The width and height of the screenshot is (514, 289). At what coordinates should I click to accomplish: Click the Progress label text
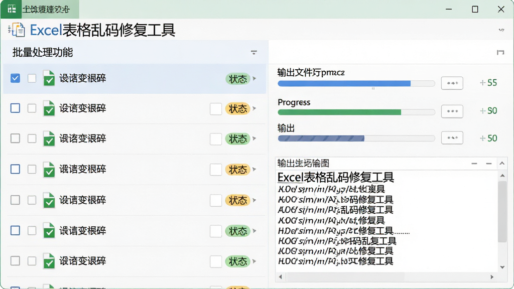click(294, 102)
